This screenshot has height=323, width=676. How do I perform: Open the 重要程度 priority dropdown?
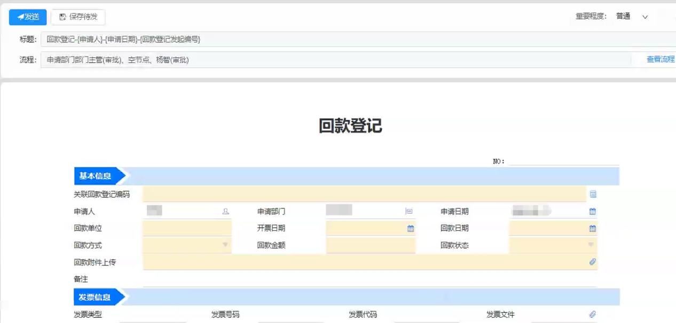coord(644,17)
